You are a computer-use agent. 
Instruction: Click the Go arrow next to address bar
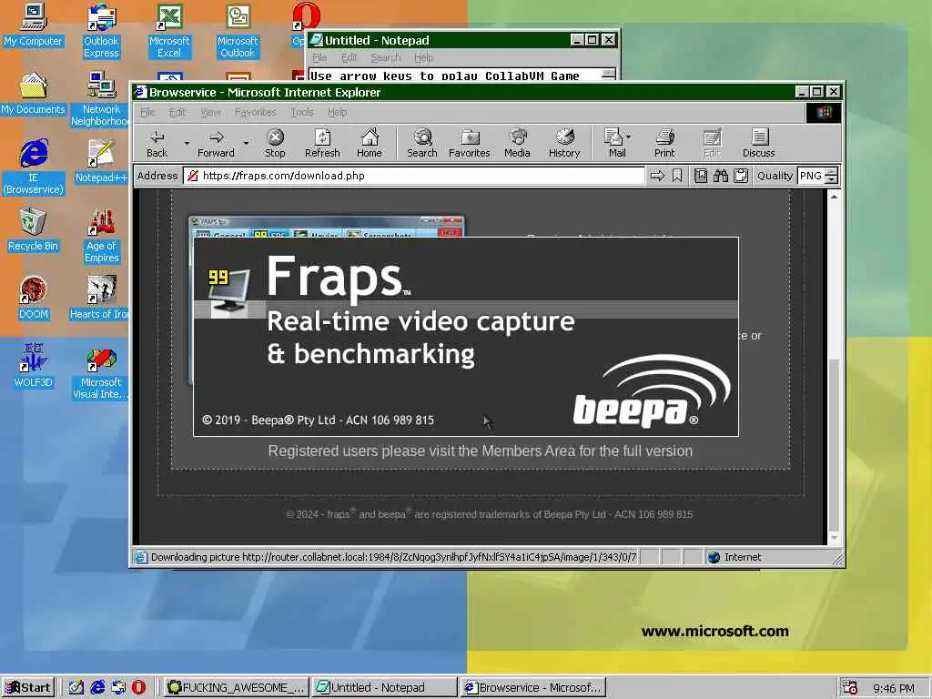tap(657, 176)
